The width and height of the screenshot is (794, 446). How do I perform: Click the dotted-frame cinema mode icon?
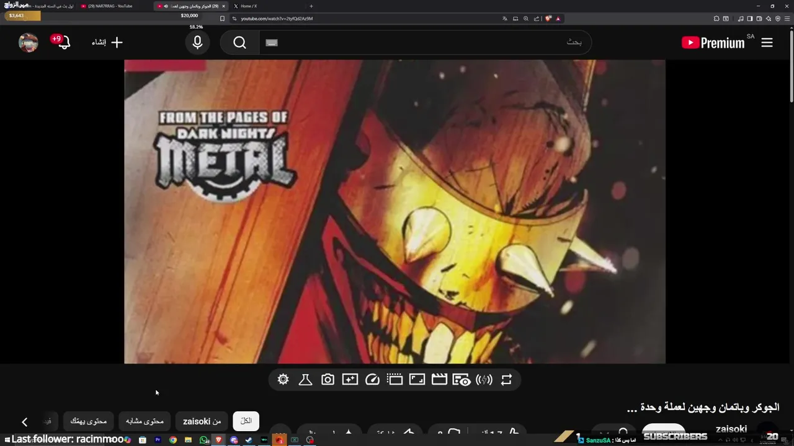[x=395, y=380]
